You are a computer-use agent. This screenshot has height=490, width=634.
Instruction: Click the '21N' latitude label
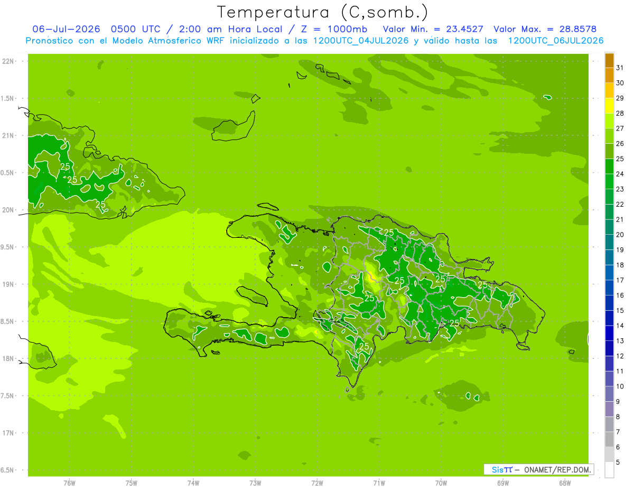[8, 136]
